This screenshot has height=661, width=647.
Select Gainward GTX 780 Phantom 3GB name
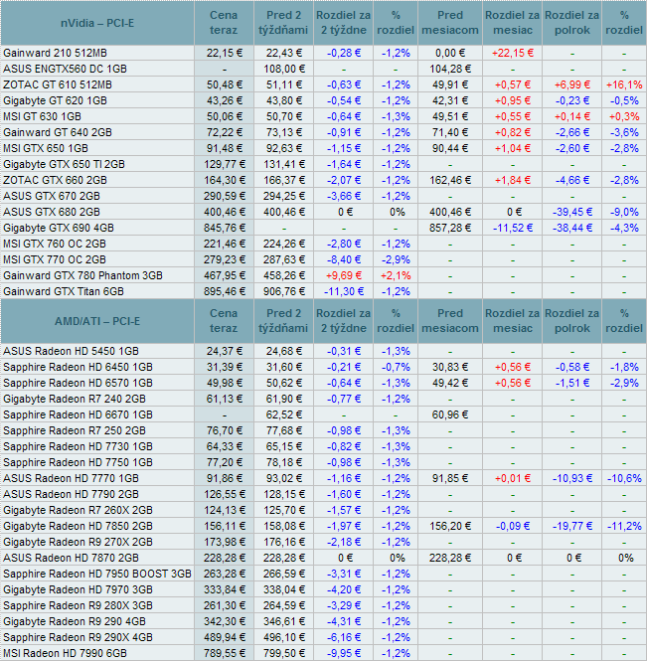pyautogui.click(x=83, y=275)
